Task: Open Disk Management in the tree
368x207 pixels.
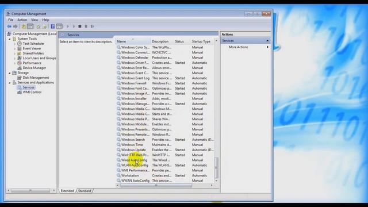Action: click(36, 78)
